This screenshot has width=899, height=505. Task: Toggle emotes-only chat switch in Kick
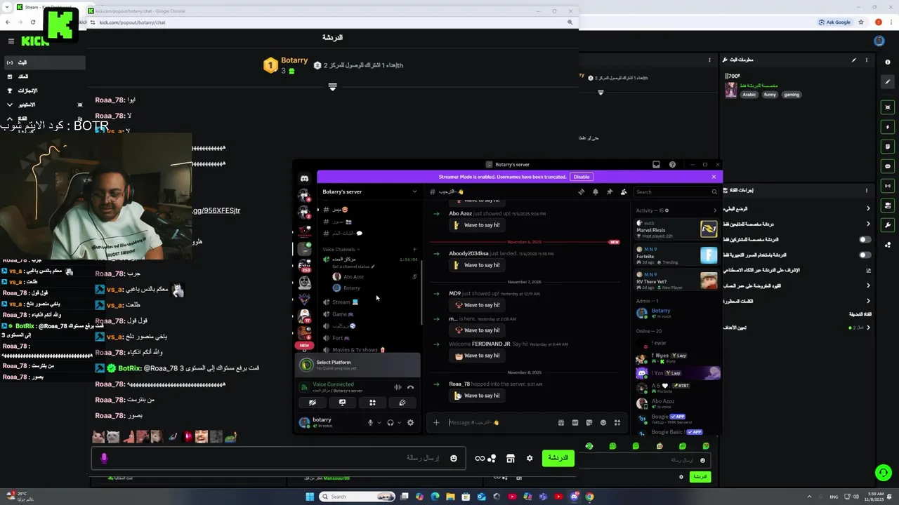coord(865,255)
